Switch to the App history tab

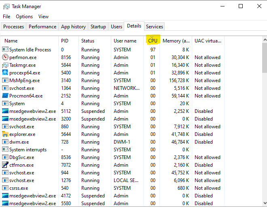pos(73,27)
